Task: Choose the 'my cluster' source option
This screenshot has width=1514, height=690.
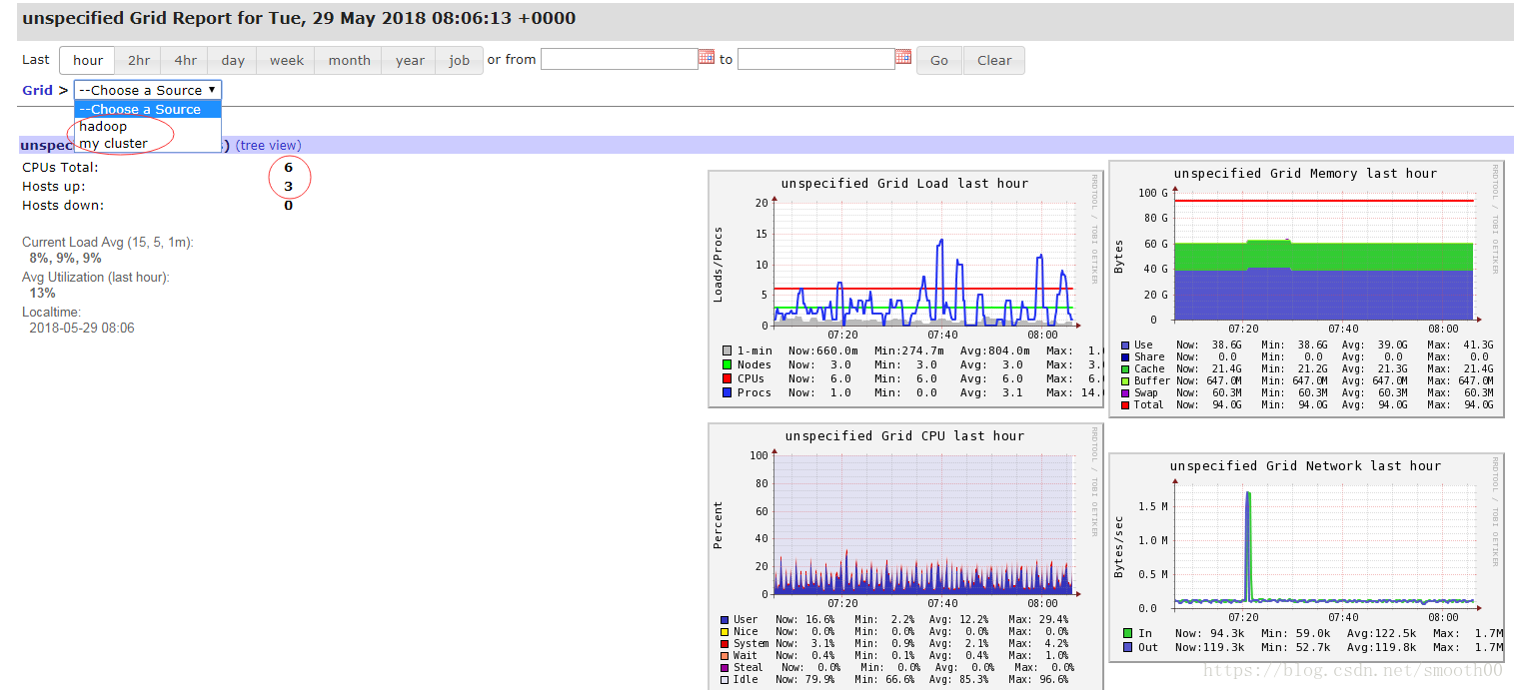Action: [x=148, y=143]
